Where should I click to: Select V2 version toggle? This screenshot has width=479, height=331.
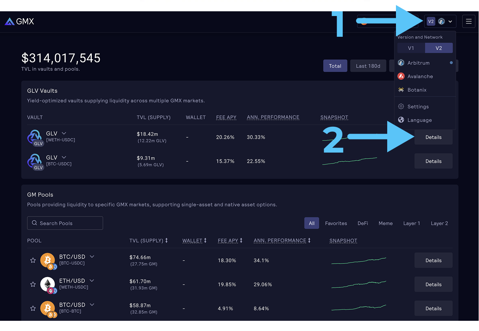click(x=439, y=48)
